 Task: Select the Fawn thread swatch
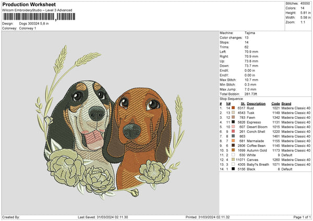(233, 117)
